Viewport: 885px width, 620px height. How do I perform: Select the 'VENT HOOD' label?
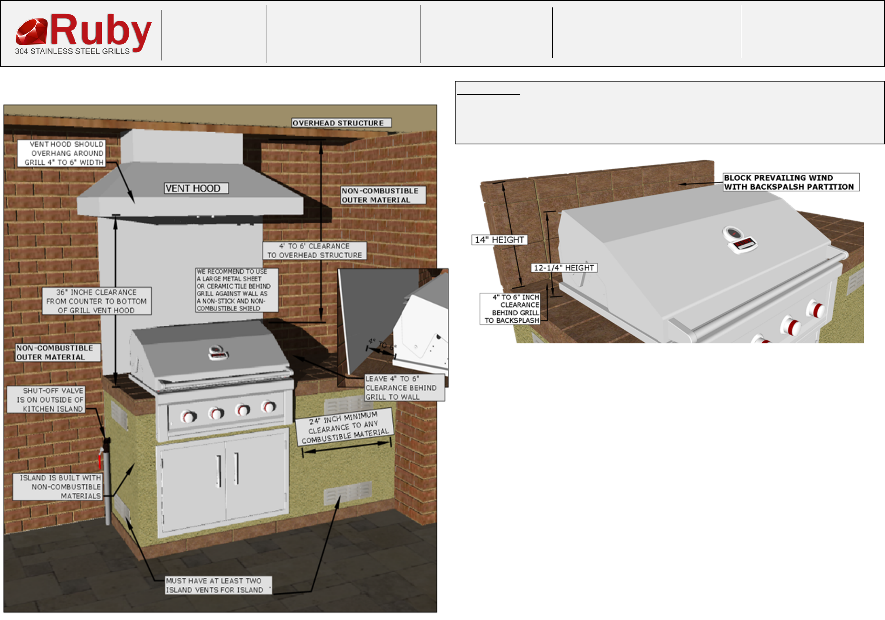coord(196,188)
